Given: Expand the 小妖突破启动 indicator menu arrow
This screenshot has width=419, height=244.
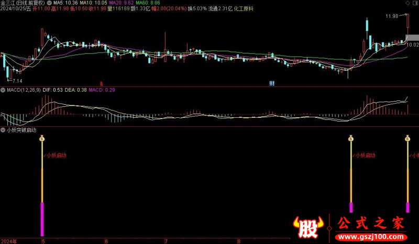Looking at the screenshot, I should 3,130.
